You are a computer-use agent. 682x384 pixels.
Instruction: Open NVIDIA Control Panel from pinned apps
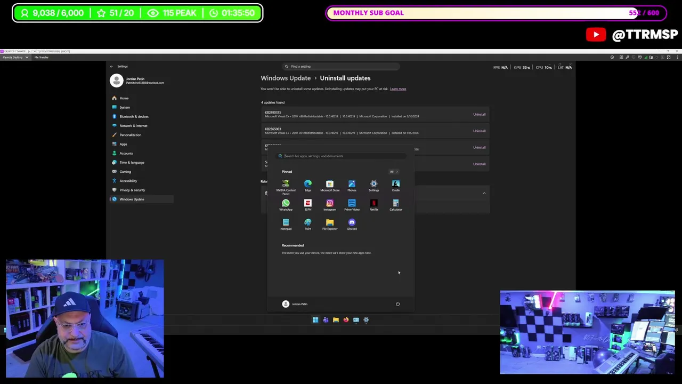[286, 187]
